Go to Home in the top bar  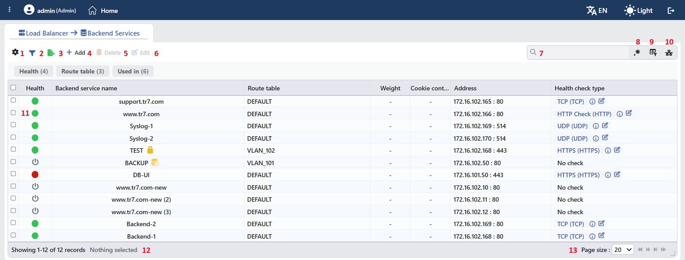(x=103, y=10)
